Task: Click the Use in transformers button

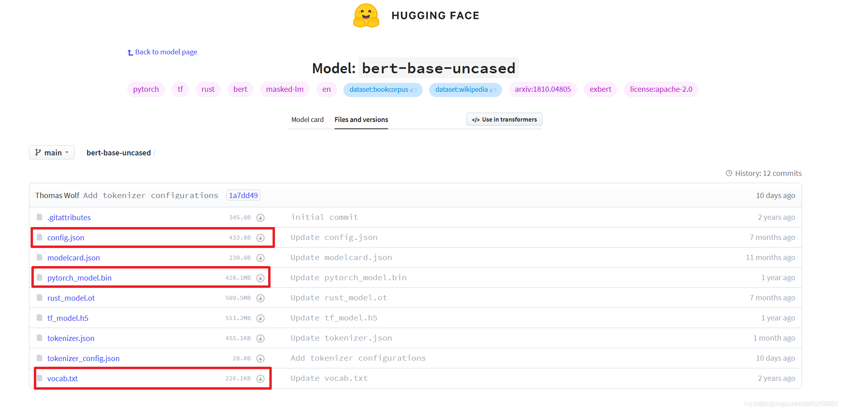Action: [504, 119]
